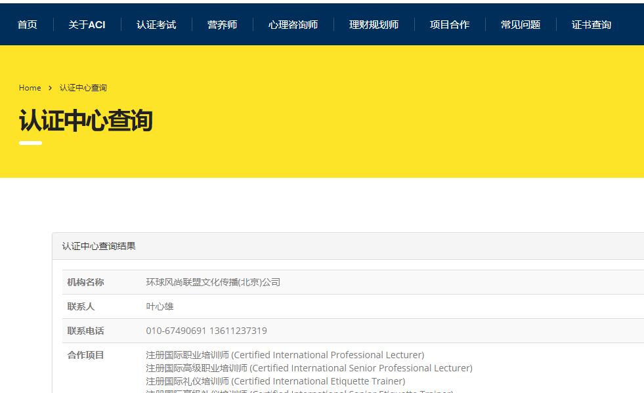
Task: Go to 证书查询 in the navigation bar
Action: pyautogui.click(x=591, y=25)
